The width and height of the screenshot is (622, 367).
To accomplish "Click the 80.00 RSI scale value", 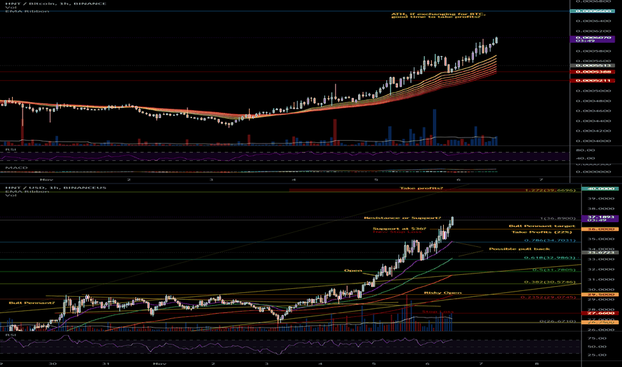I will click(x=585, y=150).
